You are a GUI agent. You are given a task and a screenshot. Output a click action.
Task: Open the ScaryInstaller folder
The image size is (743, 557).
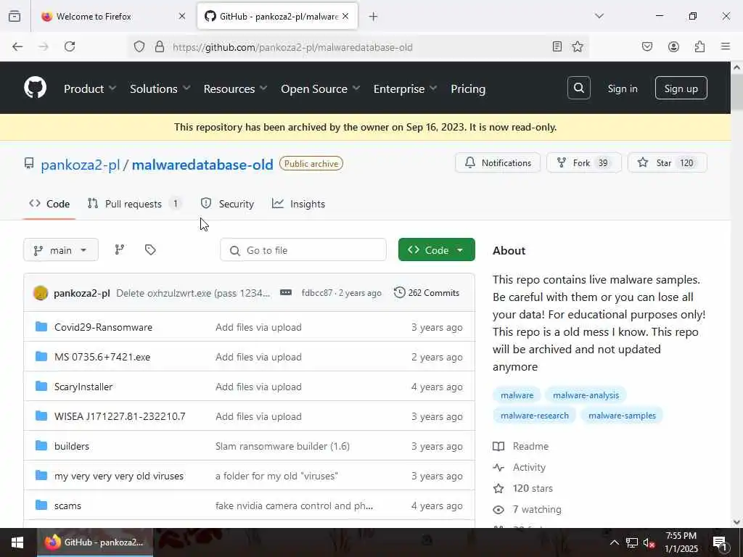pyautogui.click(x=83, y=387)
